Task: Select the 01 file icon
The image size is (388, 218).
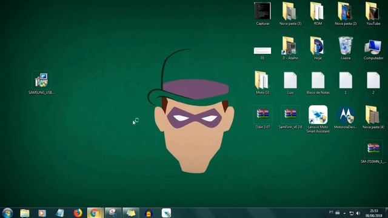Action: [x=263, y=53]
